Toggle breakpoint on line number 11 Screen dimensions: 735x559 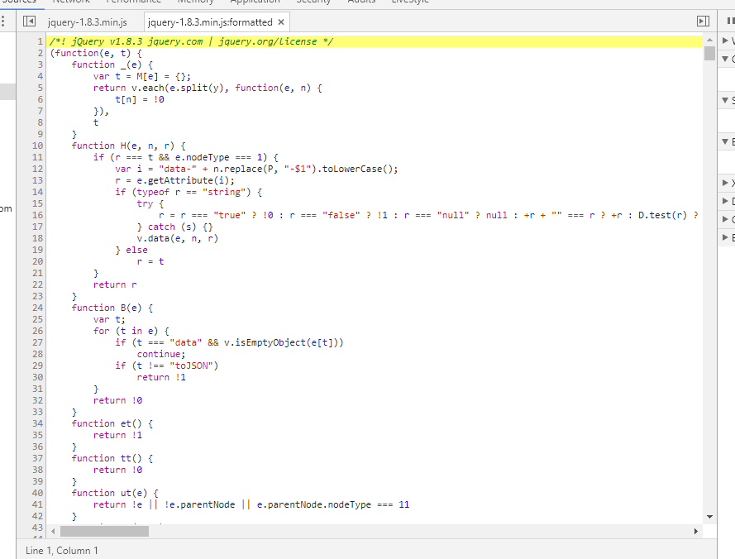point(37,146)
